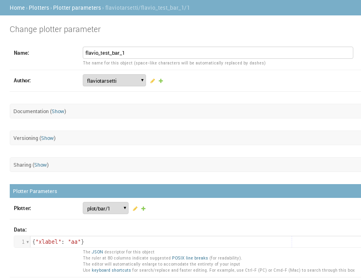361x279 pixels.
Task: Click the Plotter field label
Action: [22, 208]
